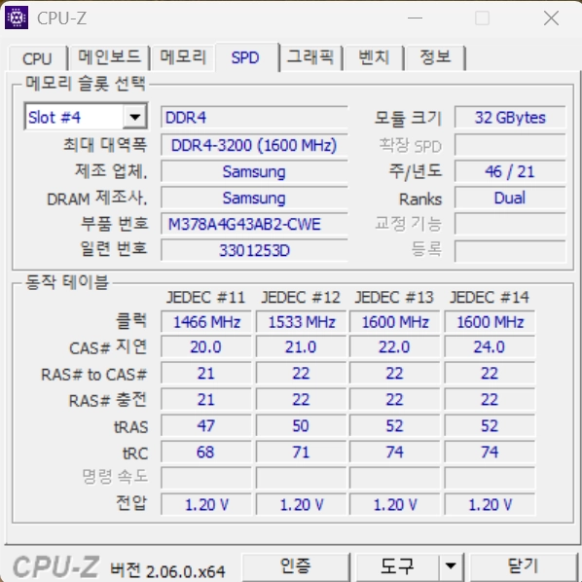Close the CPU-Z window with X
This screenshot has width=582, height=582.
pyautogui.click(x=551, y=18)
